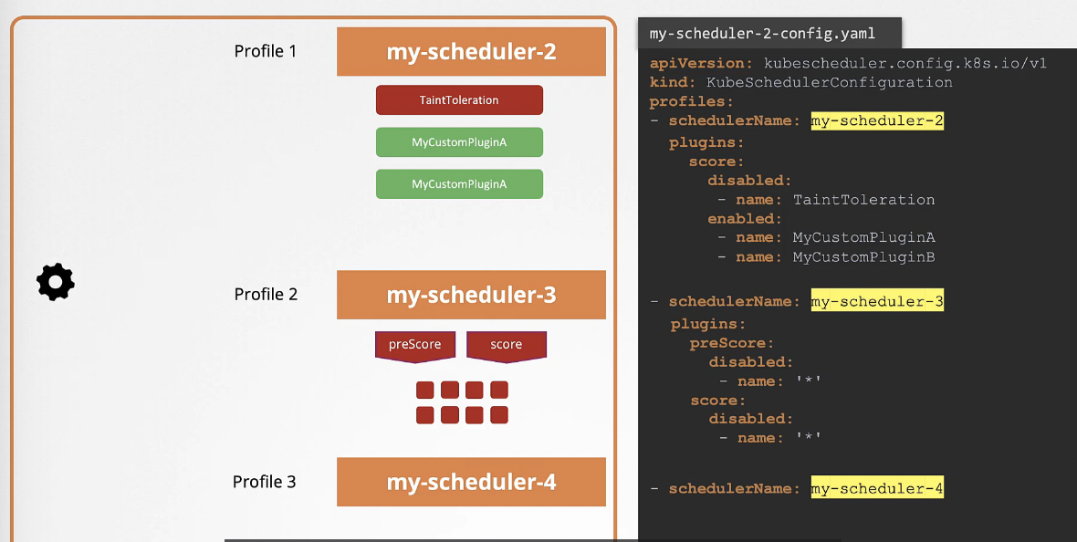Click the 'enabled:' key in the YAML

click(x=746, y=219)
